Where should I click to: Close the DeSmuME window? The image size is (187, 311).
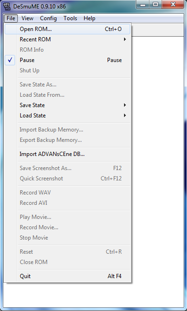(x=173, y=5)
